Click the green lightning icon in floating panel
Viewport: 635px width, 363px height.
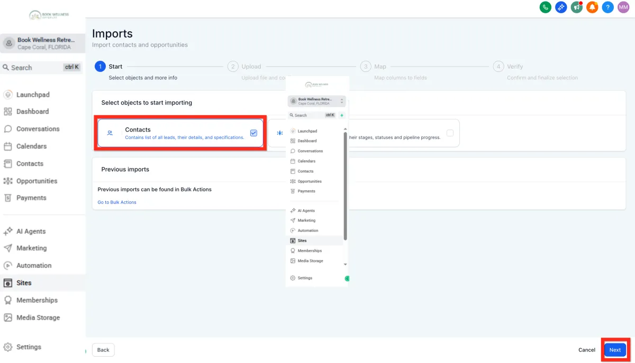342,115
